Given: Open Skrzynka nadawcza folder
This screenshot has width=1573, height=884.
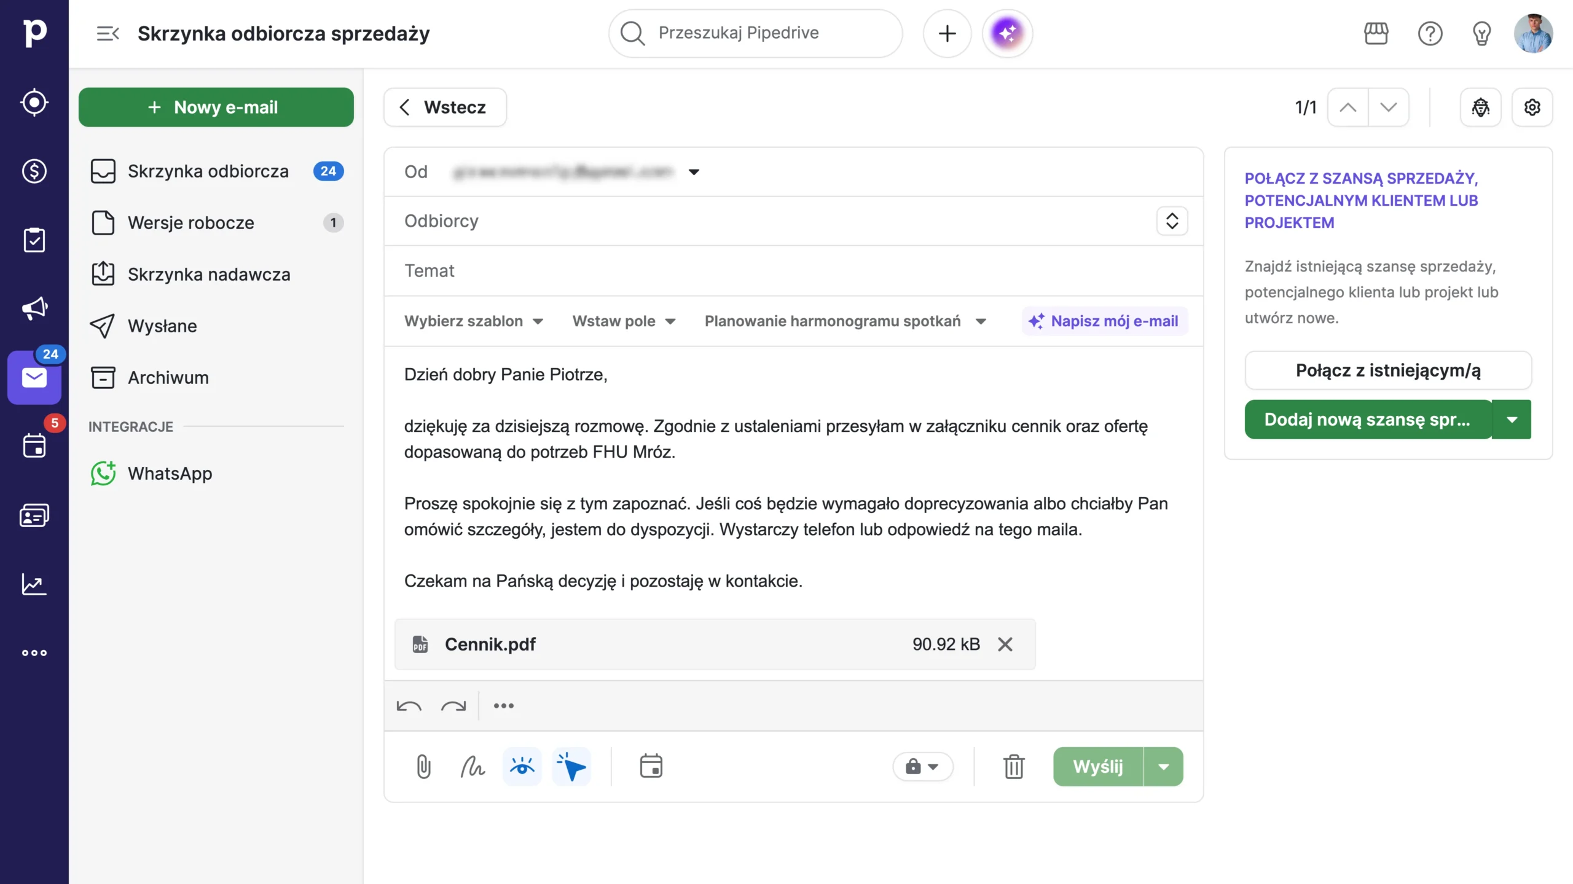Looking at the screenshot, I should (x=216, y=275).
